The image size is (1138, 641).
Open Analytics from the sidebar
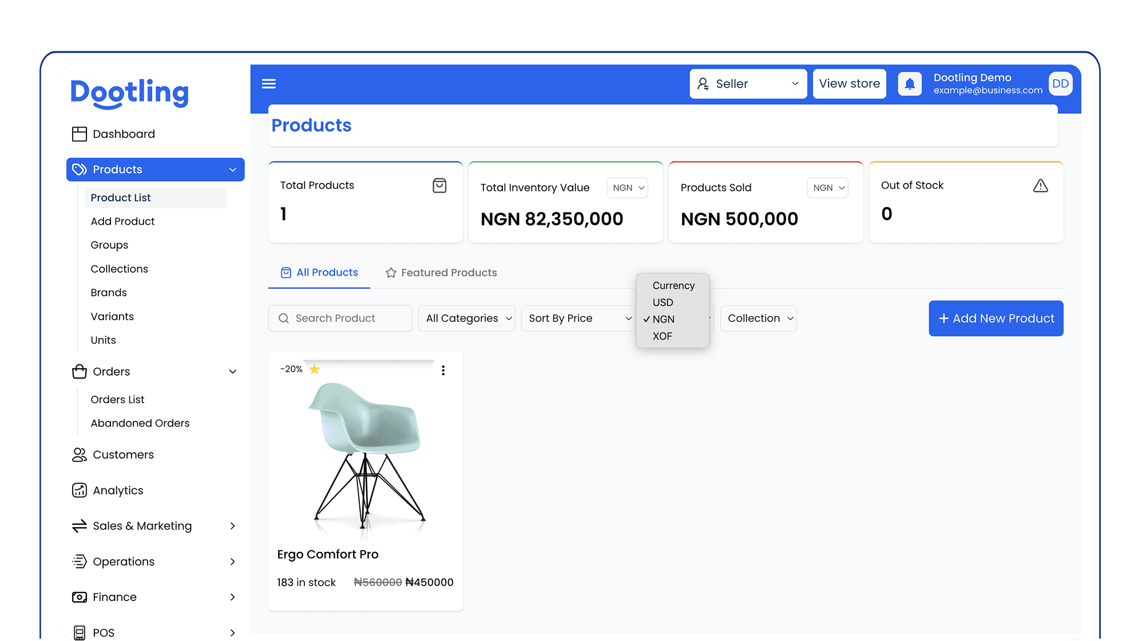[x=118, y=491]
